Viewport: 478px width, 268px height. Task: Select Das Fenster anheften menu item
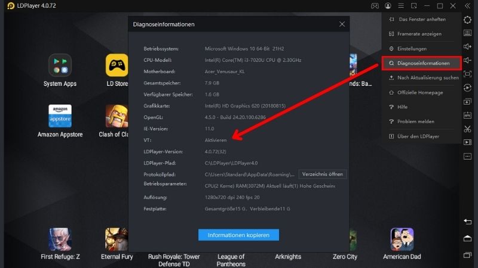[x=421, y=19]
